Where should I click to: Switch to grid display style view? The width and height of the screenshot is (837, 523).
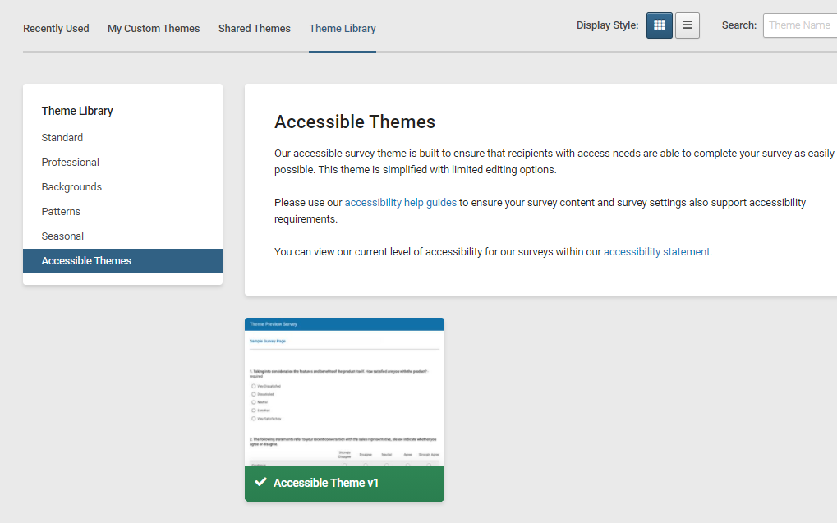tap(659, 25)
